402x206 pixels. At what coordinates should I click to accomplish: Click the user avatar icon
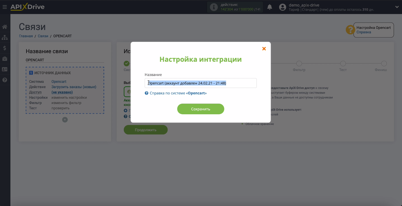point(283,7)
